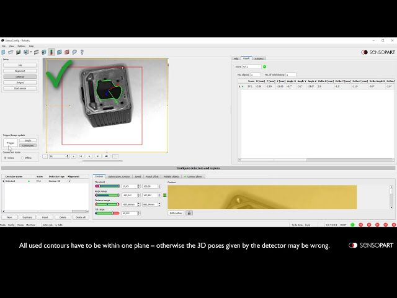Click the stacked cubes toolbar icon
Image resolution: width=397 pixels, height=298 pixels.
44,52
